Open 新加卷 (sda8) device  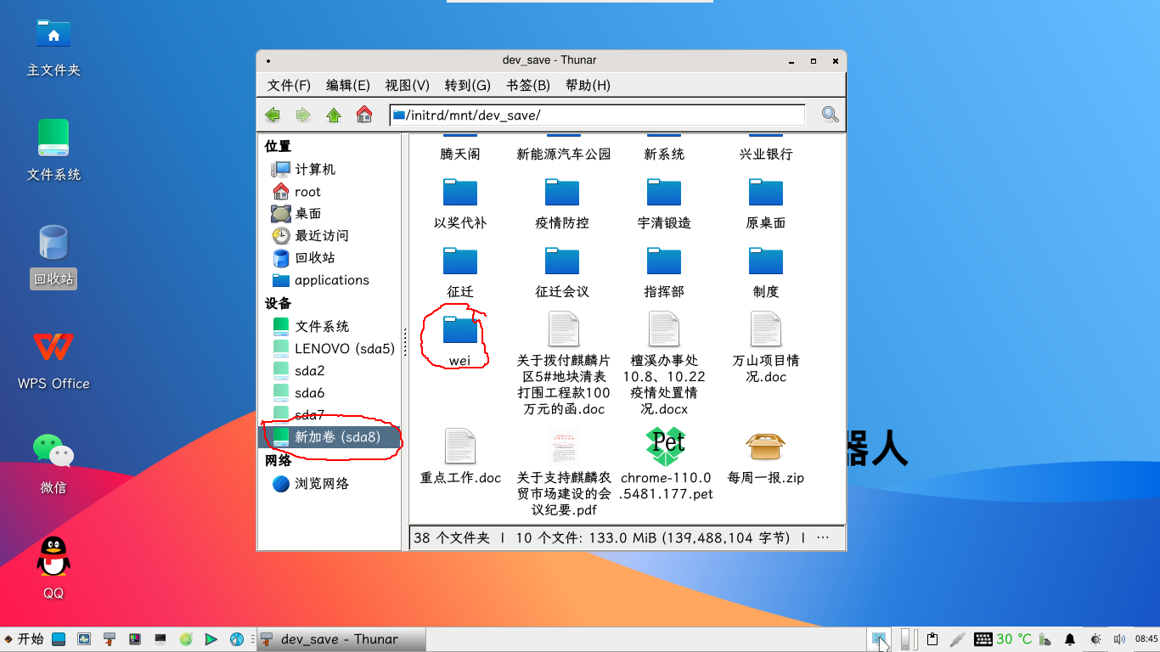pyautogui.click(x=329, y=436)
